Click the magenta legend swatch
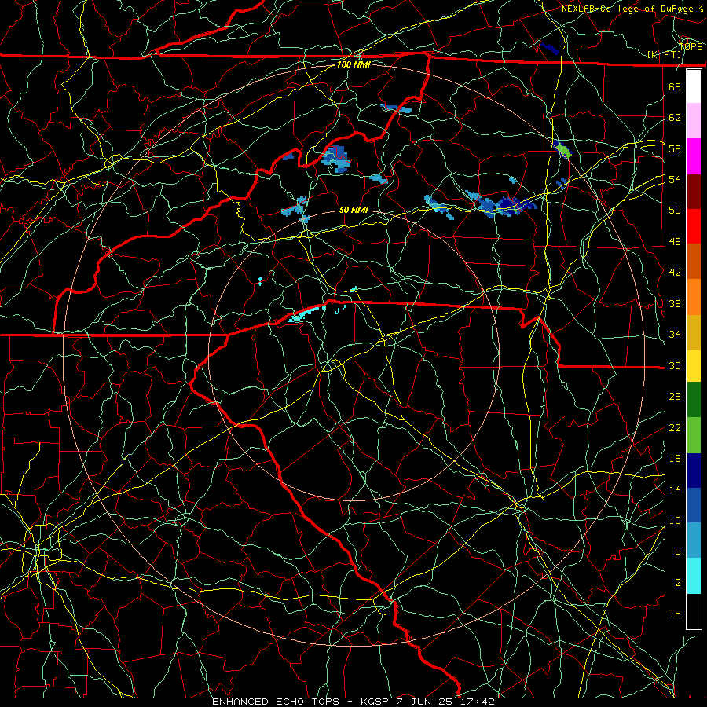Screen dimensions: 707x707 [x=694, y=156]
